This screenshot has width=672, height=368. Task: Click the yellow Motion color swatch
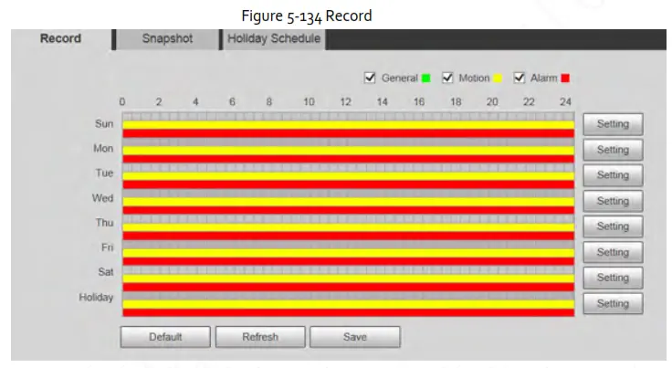(x=498, y=79)
